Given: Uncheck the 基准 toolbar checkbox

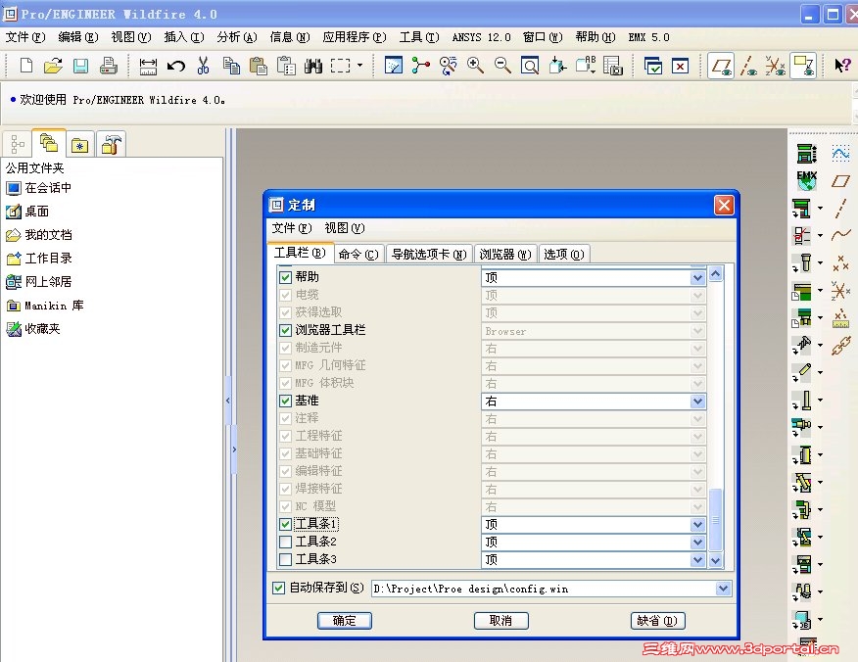Looking at the screenshot, I should [x=285, y=402].
